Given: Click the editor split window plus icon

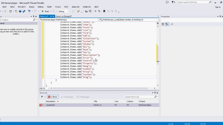Looking at the screenshot, I should [x=157, y=23].
